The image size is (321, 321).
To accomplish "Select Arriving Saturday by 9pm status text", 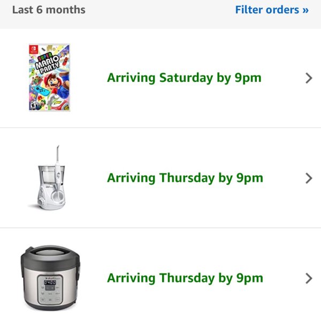I will [184, 78].
